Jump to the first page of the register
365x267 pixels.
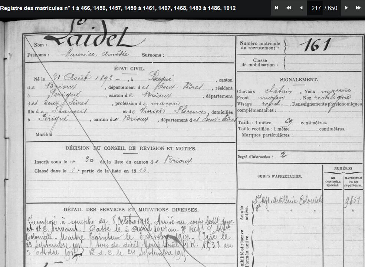(x=277, y=8)
